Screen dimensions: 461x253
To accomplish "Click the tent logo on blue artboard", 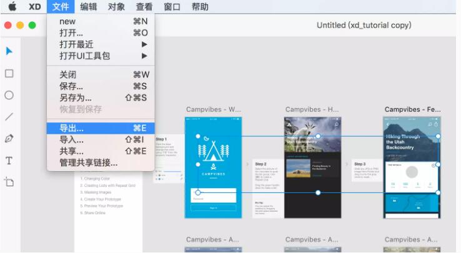I will 213,151.
